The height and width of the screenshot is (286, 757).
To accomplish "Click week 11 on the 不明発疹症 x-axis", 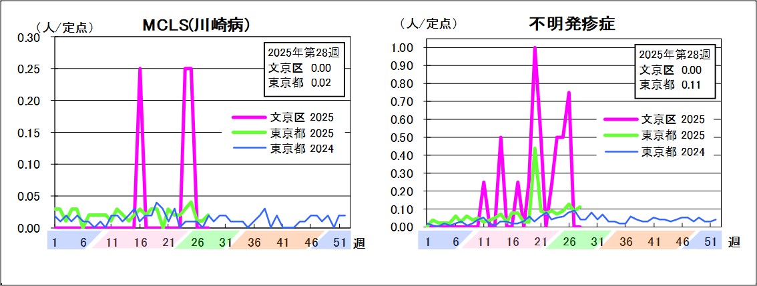I will 484,242.
